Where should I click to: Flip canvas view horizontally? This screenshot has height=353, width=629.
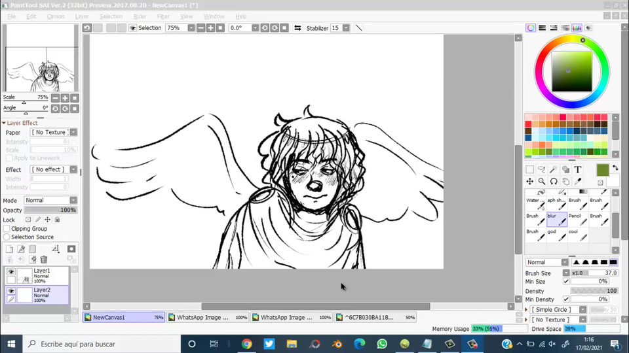click(x=297, y=28)
